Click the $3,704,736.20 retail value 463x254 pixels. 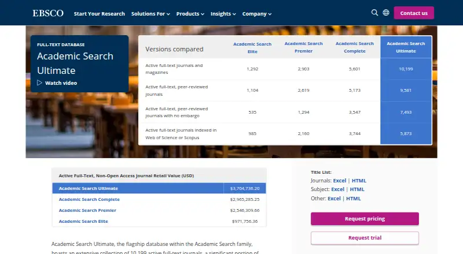pyautogui.click(x=245, y=189)
